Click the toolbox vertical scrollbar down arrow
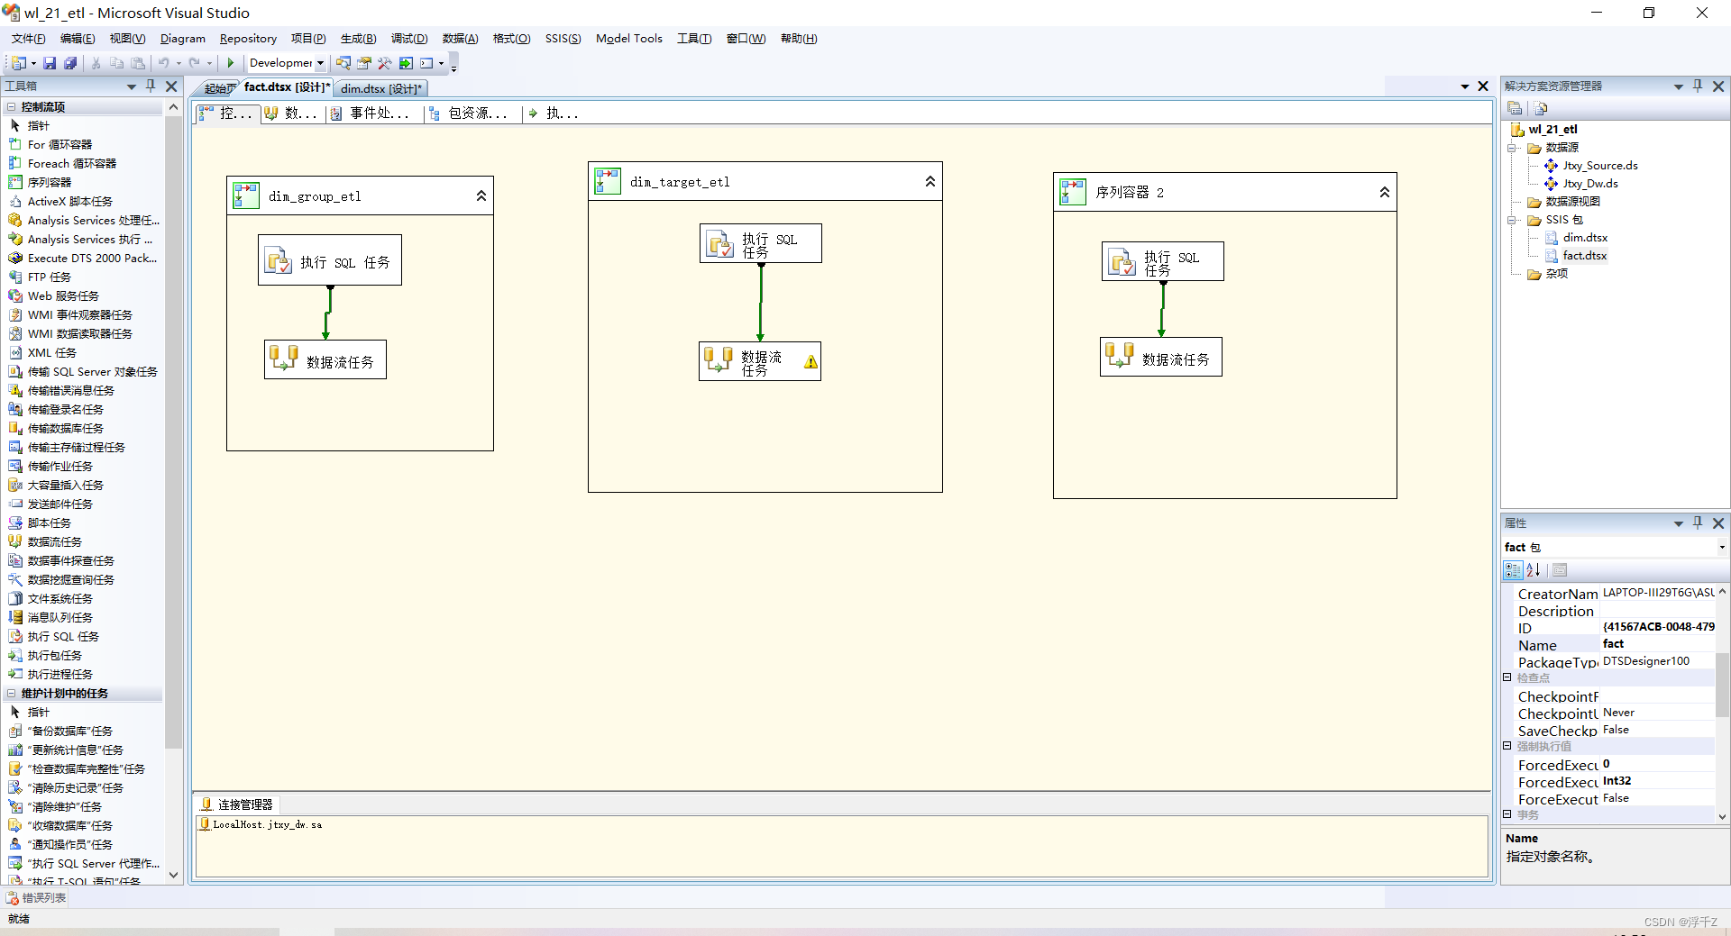The height and width of the screenshot is (936, 1731). click(173, 876)
